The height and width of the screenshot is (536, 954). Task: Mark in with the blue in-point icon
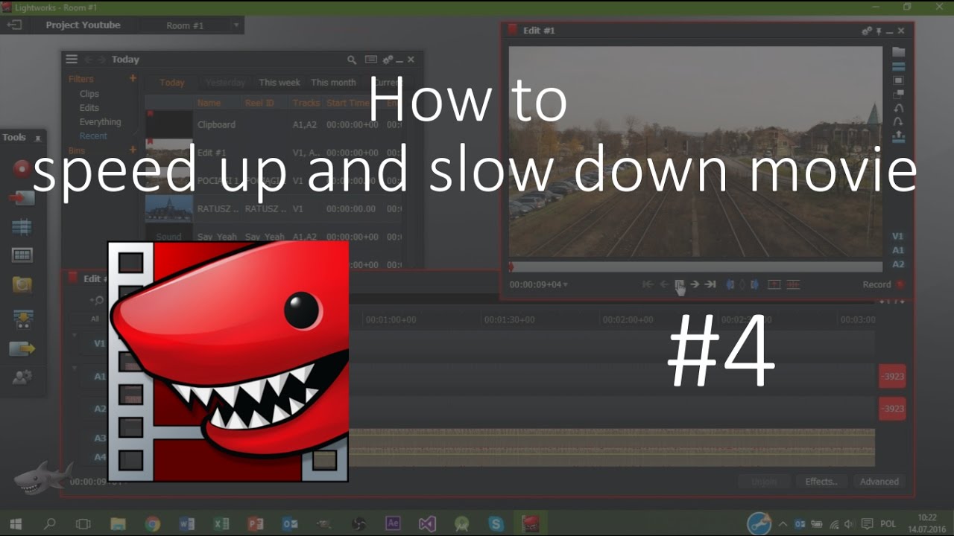tap(730, 284)
